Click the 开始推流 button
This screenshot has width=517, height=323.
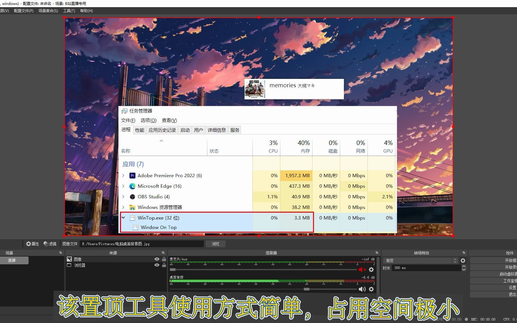click(493, 261)
